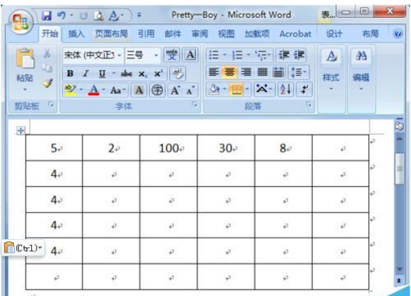This screenshot has height=296, width=411.
Task: Open Change Case Aa dropdown
Action: tap(118, 90)
